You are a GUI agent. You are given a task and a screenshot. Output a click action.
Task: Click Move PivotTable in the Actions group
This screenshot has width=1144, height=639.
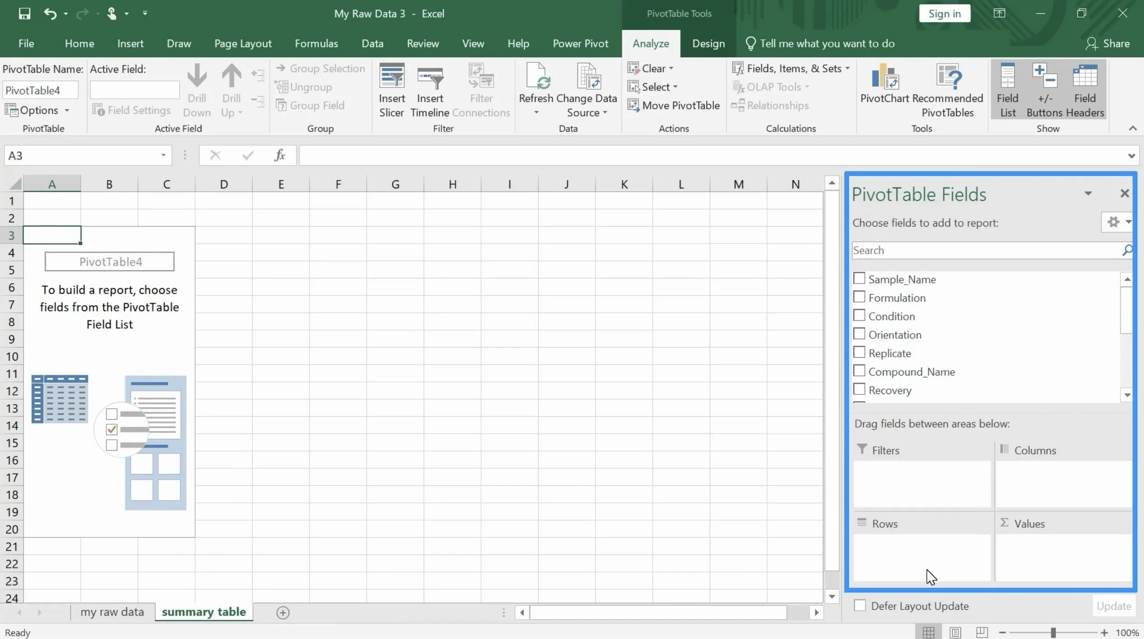point(674,105)
